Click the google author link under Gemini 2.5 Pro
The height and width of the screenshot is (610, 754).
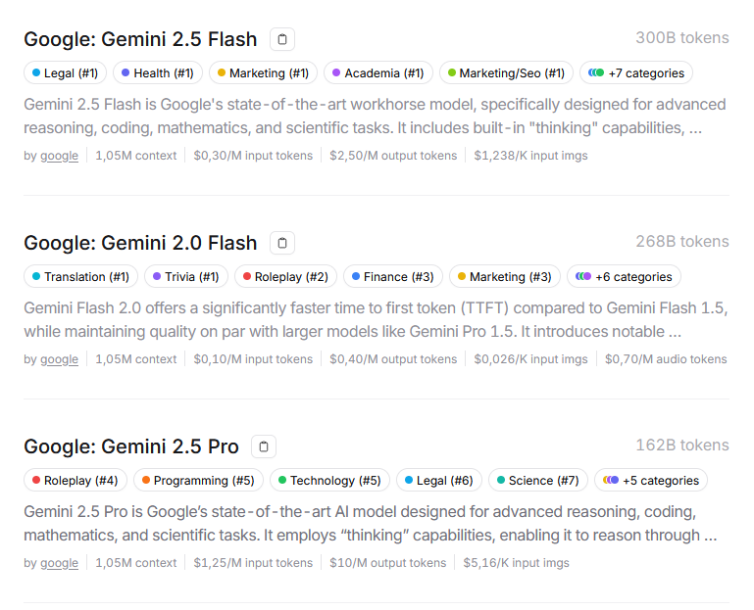pos(59,562)
